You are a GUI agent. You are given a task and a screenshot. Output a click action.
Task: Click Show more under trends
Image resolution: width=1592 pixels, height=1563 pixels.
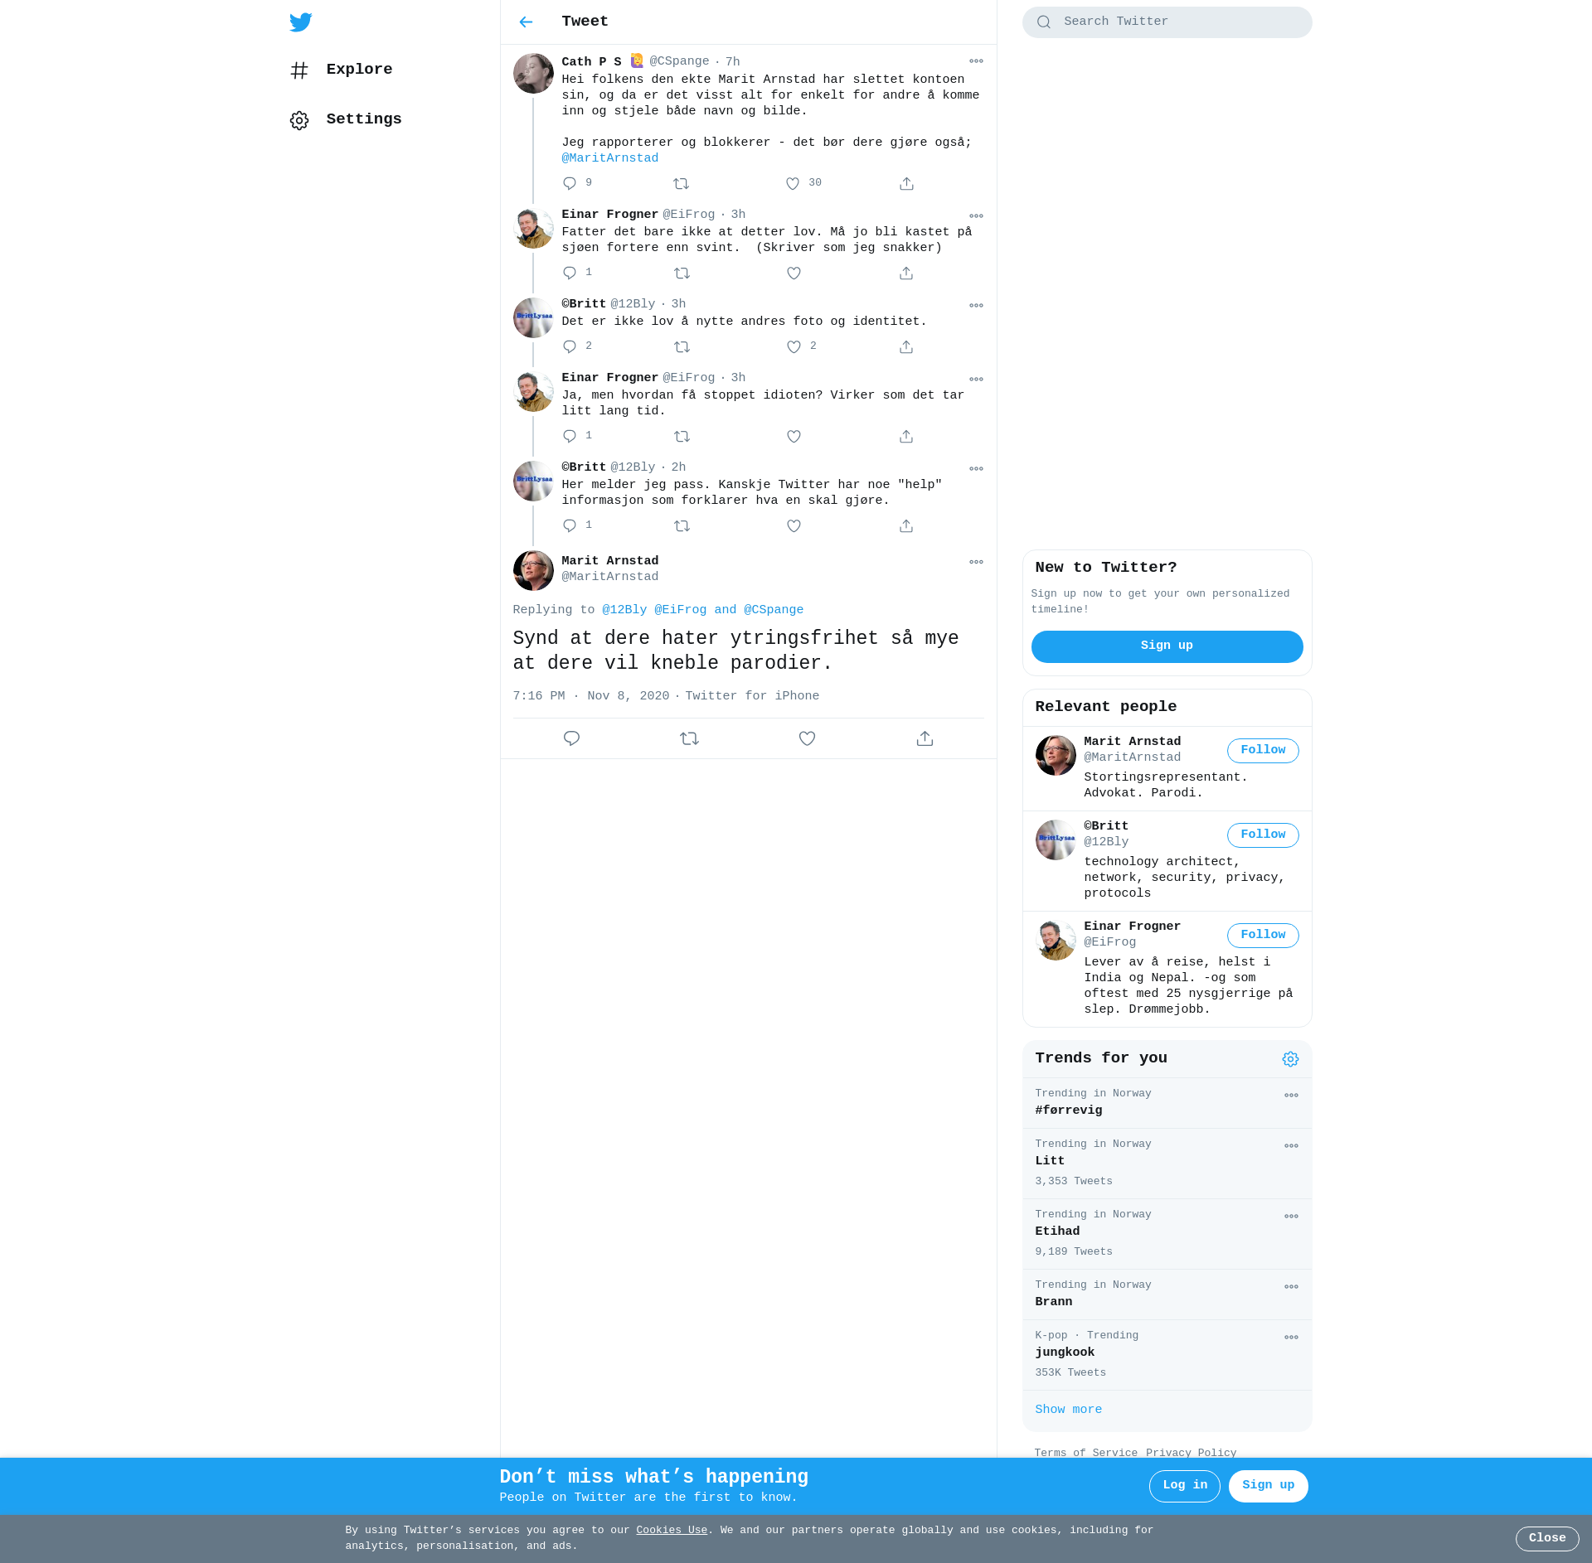pyautogui.click(x=1068, y=1410)
